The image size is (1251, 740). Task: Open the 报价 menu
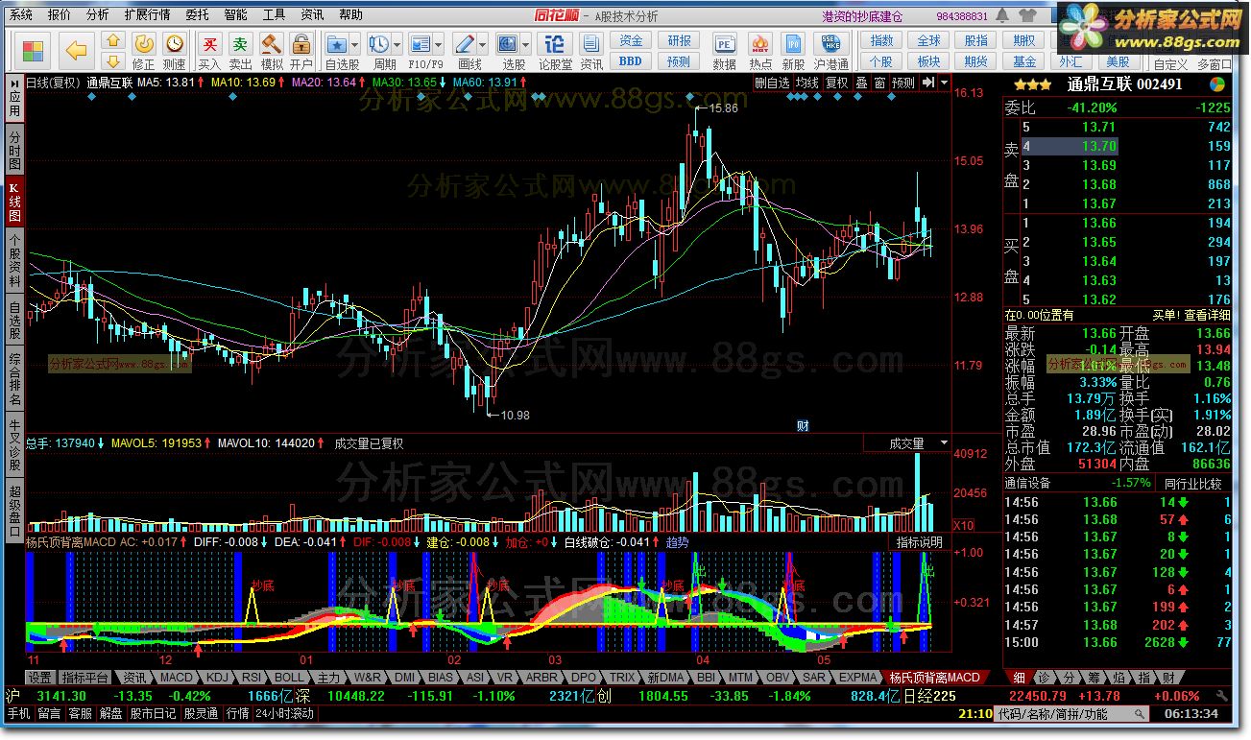59,15
